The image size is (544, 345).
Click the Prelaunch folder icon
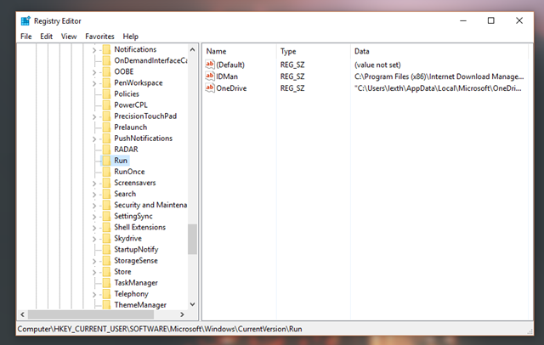tap(106, 127)
